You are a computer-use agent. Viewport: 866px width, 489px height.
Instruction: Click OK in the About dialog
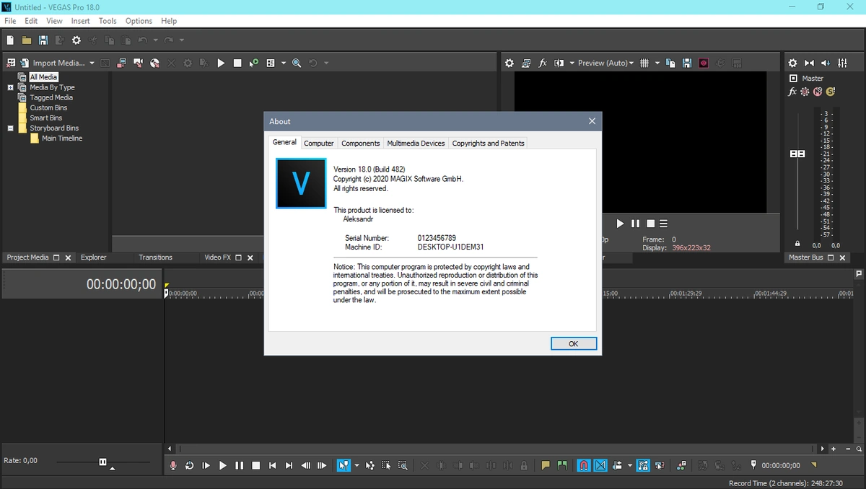[x=574, y=344]
